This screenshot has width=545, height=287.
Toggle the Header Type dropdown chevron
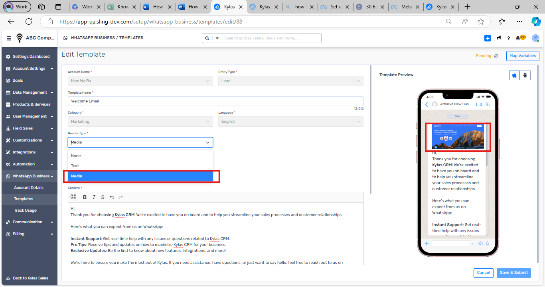pyautogui.click(x=208, y=142)
